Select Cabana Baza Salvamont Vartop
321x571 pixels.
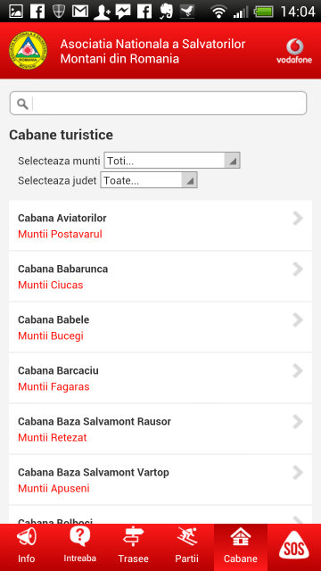(160, 480)
